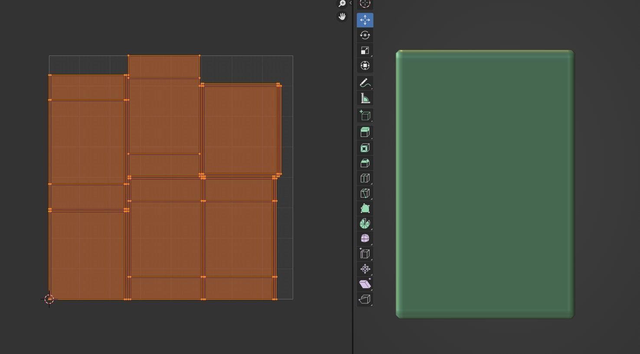Click the green rounded cube in viewport
Image resolution: width=640 pixels, height=354 pixels.
point(485,184)
